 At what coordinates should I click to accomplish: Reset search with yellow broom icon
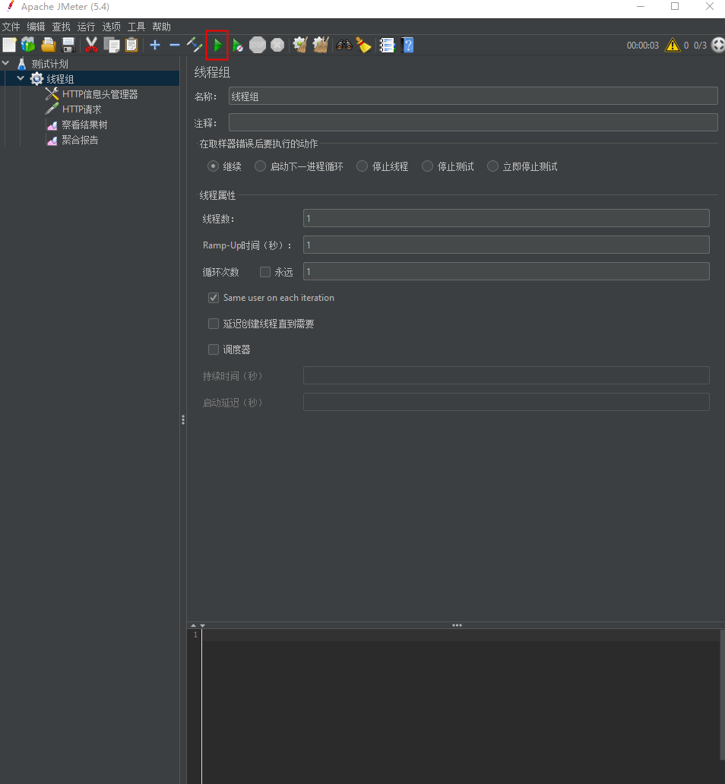(364, 45)
